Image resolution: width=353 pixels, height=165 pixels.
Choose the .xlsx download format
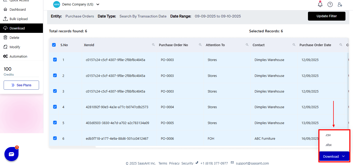pyautogui.click(x=329, y=145)
